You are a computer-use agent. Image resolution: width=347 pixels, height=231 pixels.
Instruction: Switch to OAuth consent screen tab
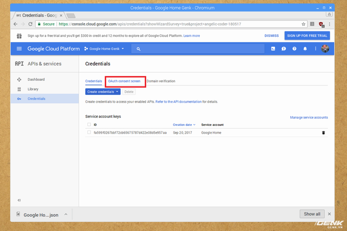(124, 81)
